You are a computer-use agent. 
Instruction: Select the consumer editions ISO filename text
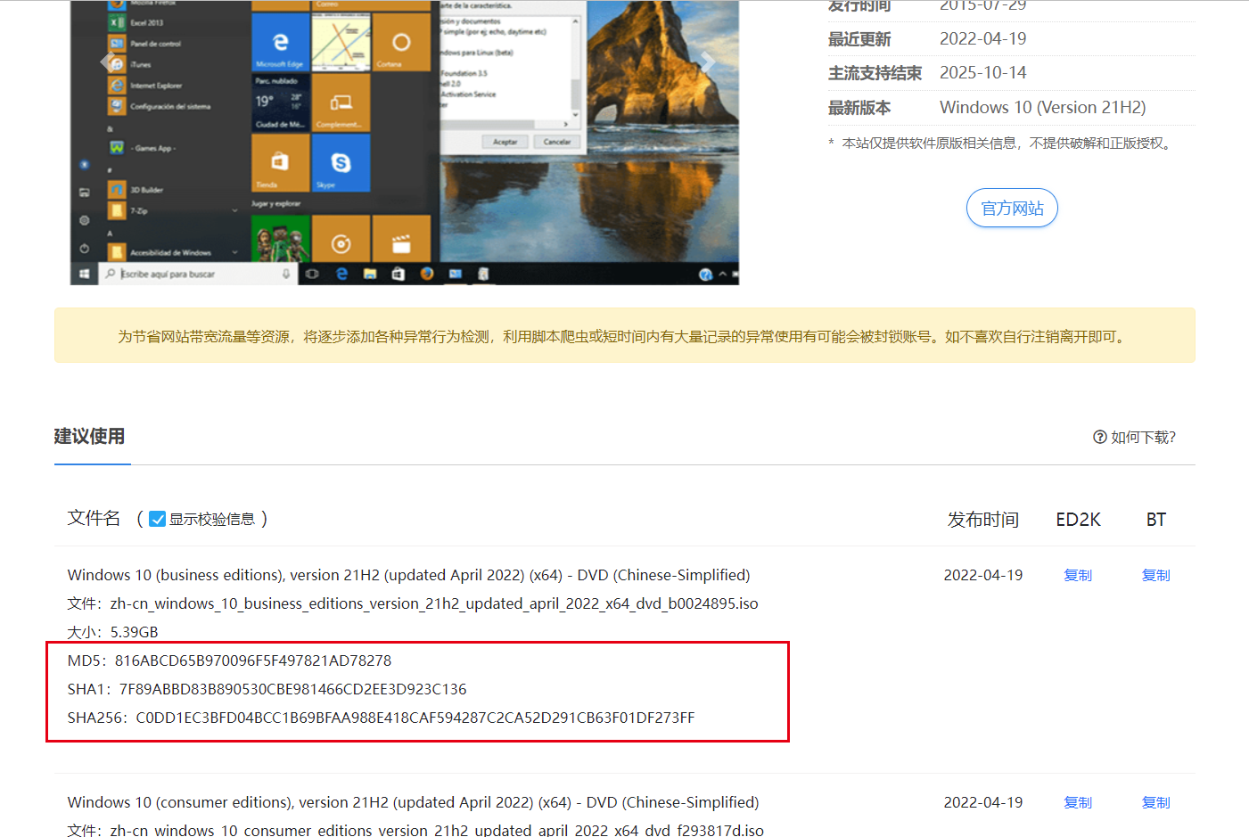tap(437, 830)
